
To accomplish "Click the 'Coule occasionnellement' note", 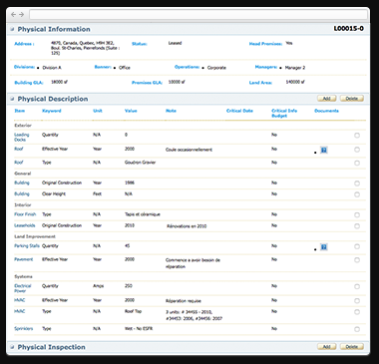I will (189, 150).
